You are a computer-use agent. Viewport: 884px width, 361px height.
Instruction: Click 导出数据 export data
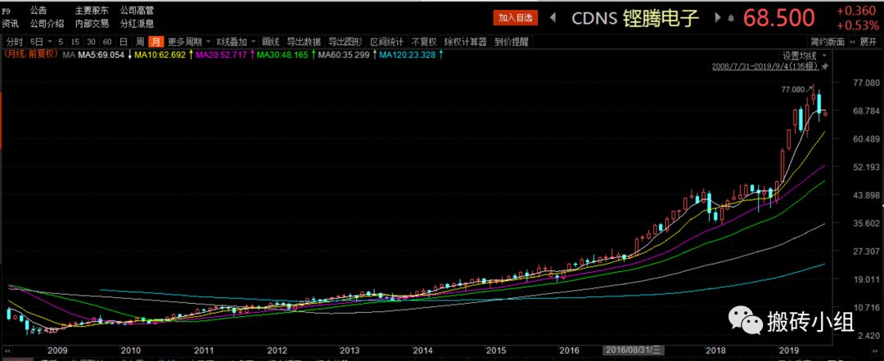[x=304, y=42]
